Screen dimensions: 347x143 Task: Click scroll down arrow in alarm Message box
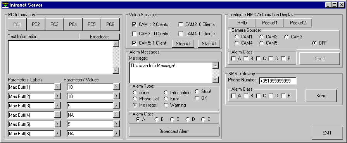(x=215, y=80)
